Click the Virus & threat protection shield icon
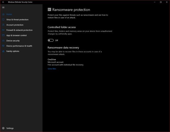This screenshot has height=132, width=170. [3, 19]
